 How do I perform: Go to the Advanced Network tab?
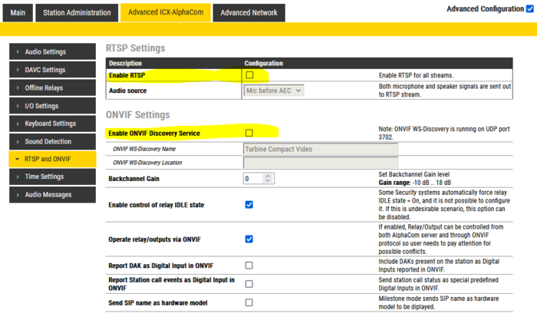coord(248,12)
